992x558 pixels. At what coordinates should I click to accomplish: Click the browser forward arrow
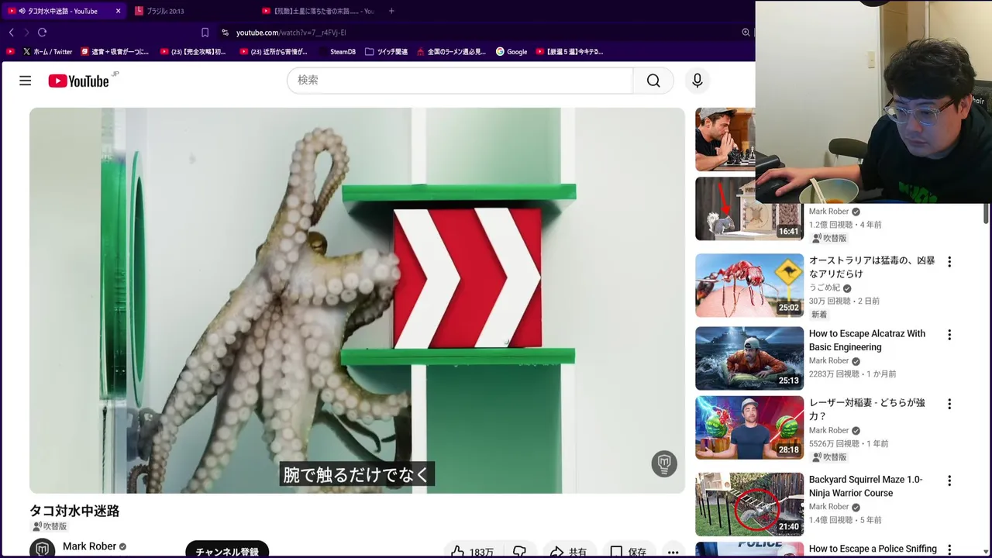[26, 33]
